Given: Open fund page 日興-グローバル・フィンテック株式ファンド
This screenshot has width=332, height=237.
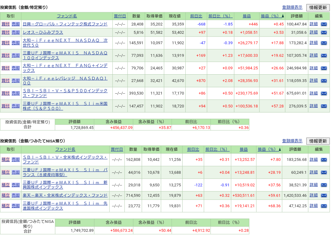Looking at the screenshot, I should tap(65, 24).
